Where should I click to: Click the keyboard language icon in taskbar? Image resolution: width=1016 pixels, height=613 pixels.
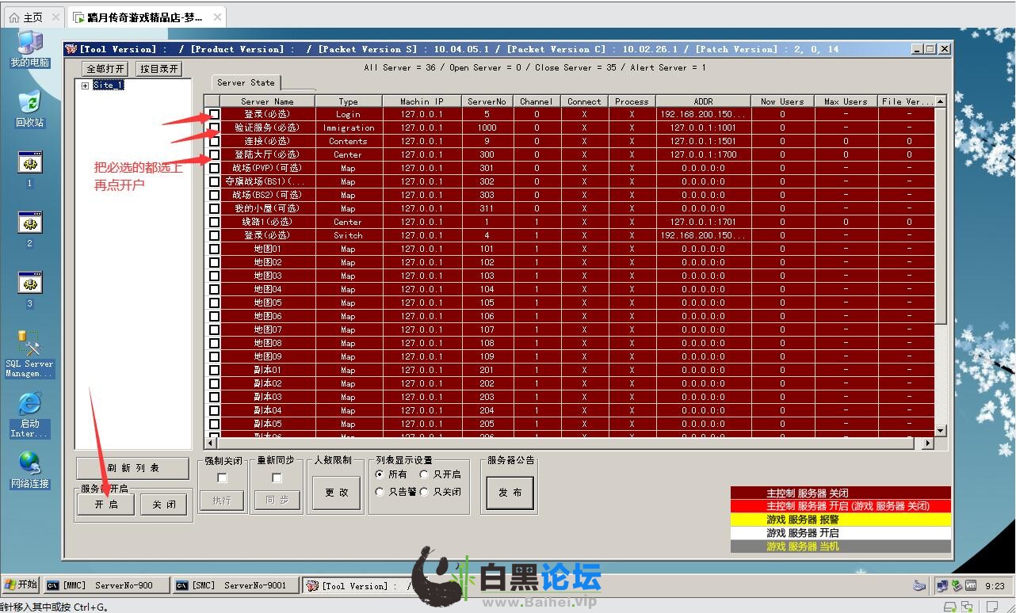919,586
